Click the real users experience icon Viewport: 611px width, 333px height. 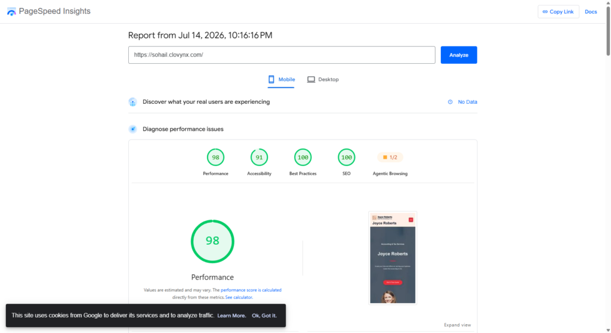133,102
